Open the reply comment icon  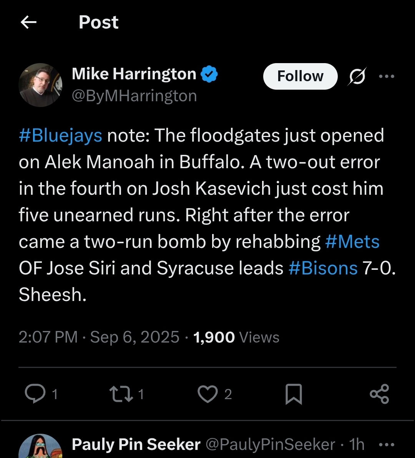click(x=35, y=394)
